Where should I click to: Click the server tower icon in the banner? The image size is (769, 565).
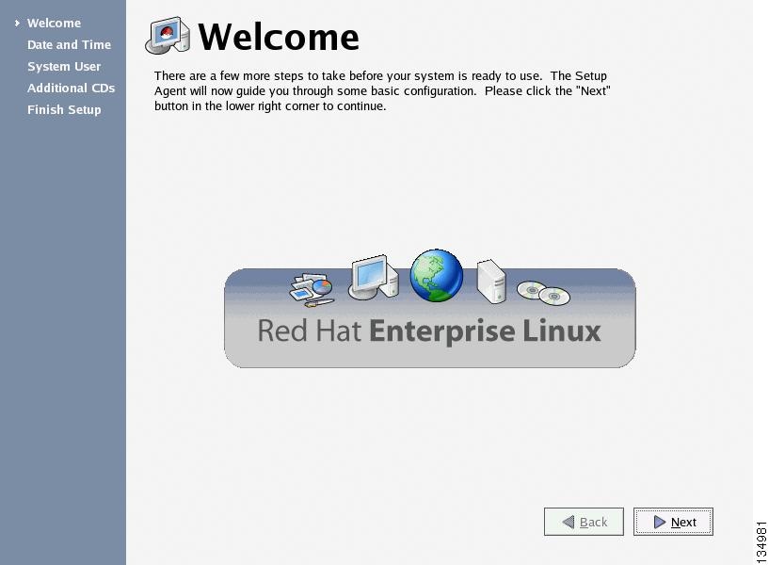pyautogui.click(x=491, y=282)
